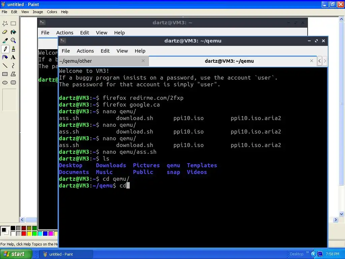Choose the Rounded Rectangle tool

tap(13, 83)
